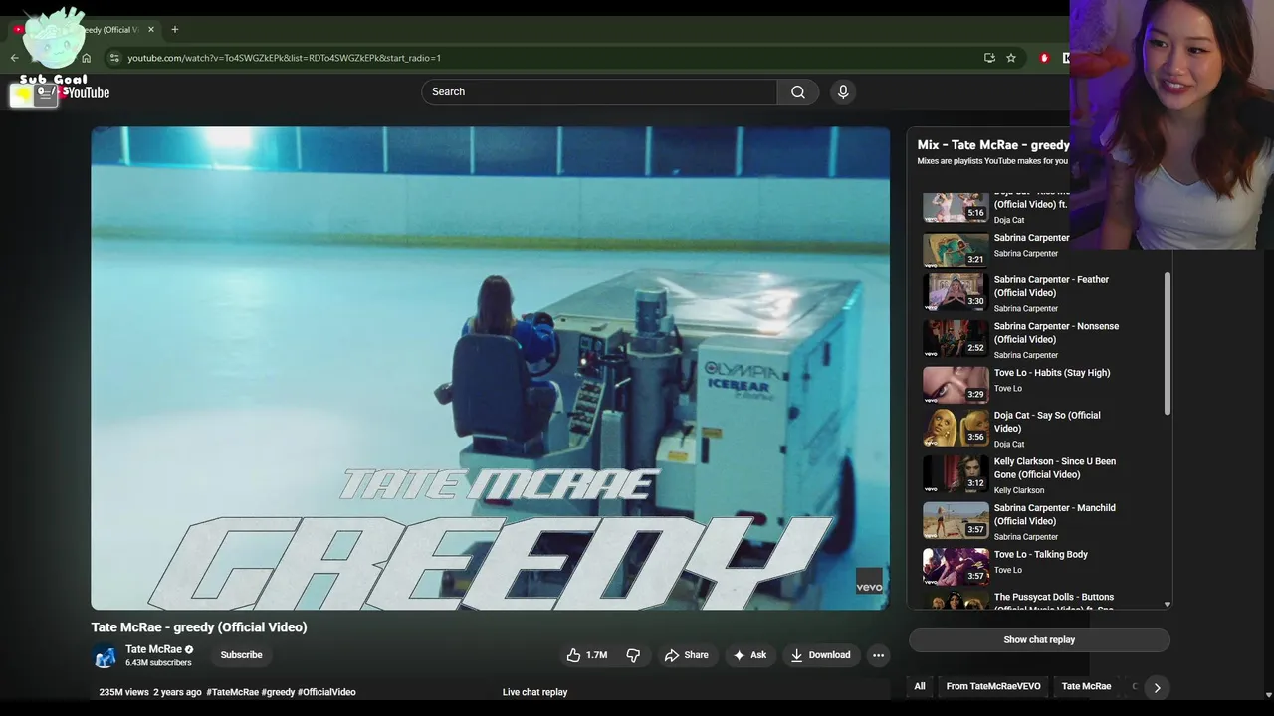Open thumbnail of Since U Been Gone (3:12)
This screenshot has height=716, width=1274.
click(955, 474)
